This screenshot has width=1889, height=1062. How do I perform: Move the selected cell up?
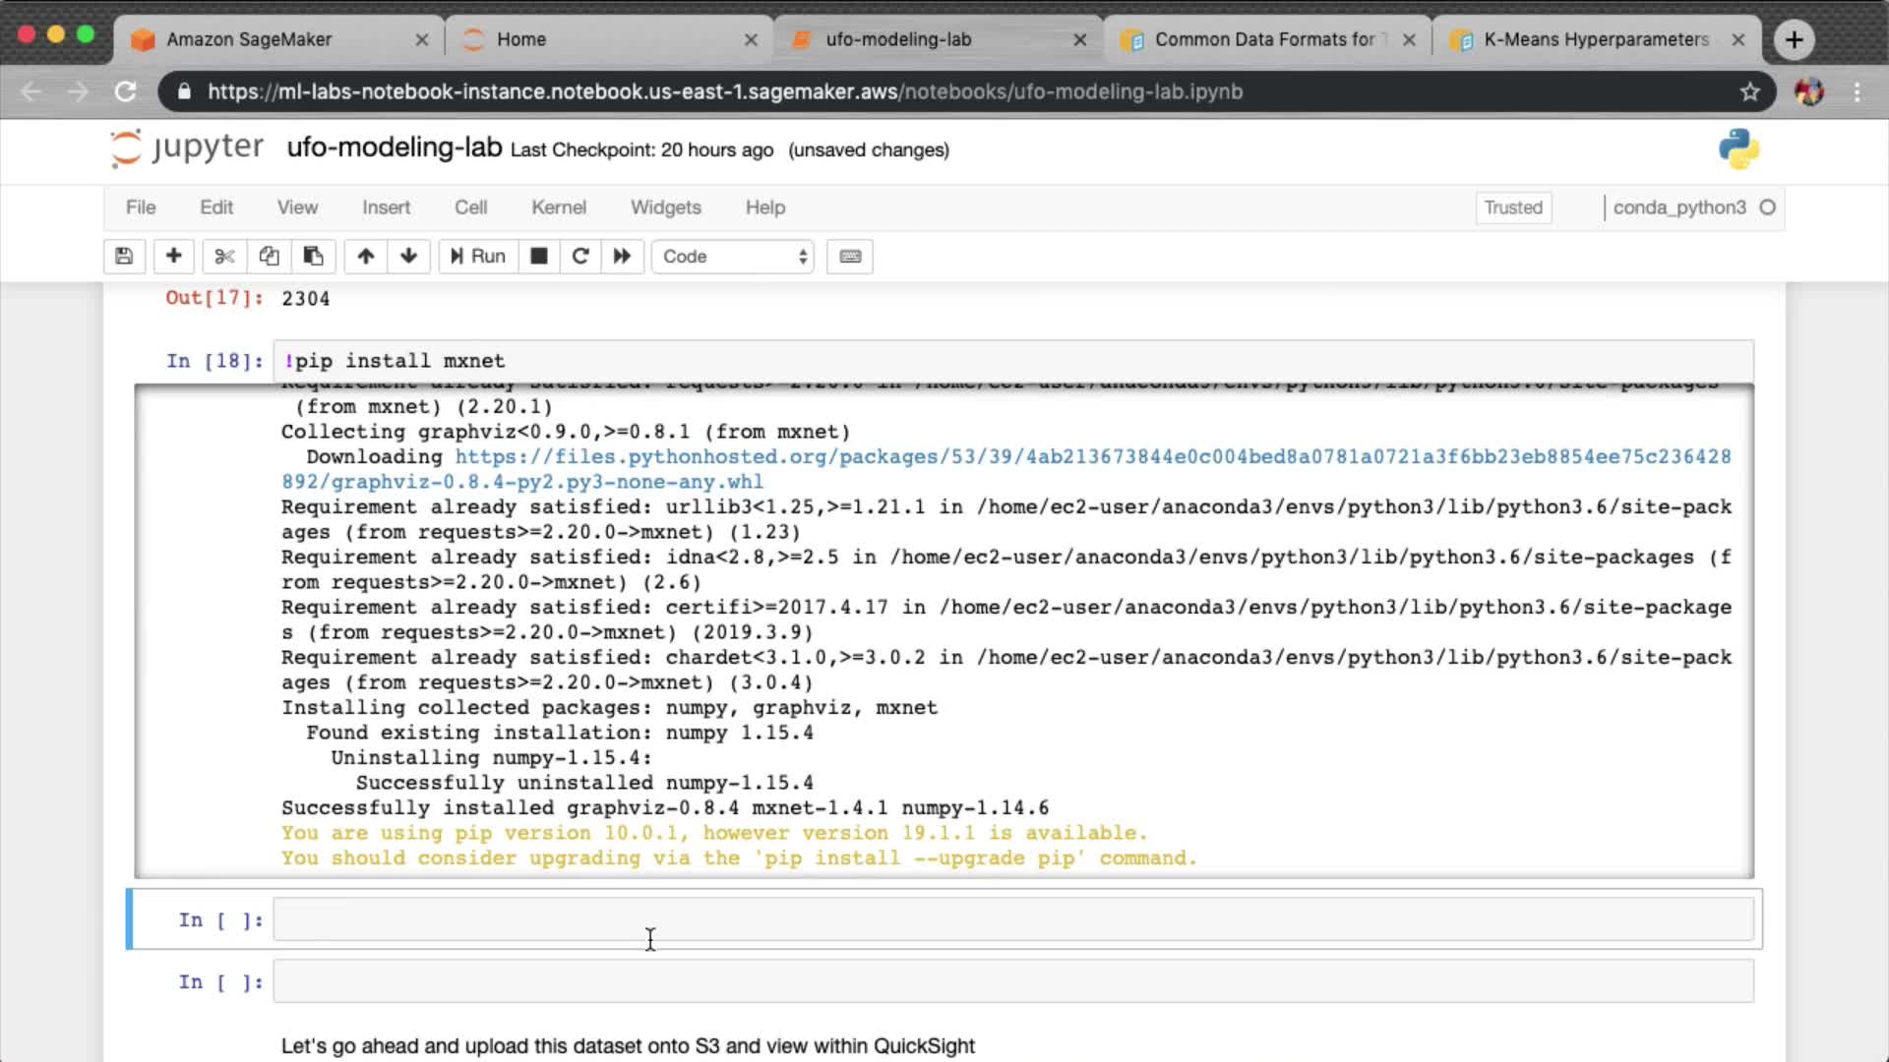366,257
